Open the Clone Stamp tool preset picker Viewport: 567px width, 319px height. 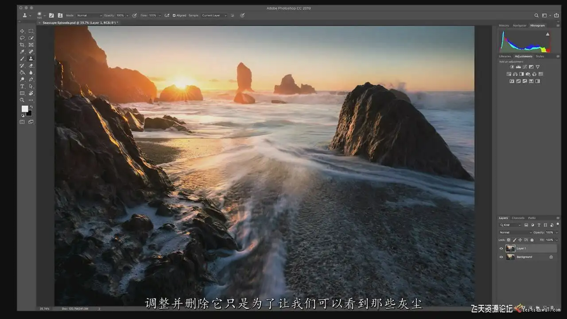pos(27,16)
